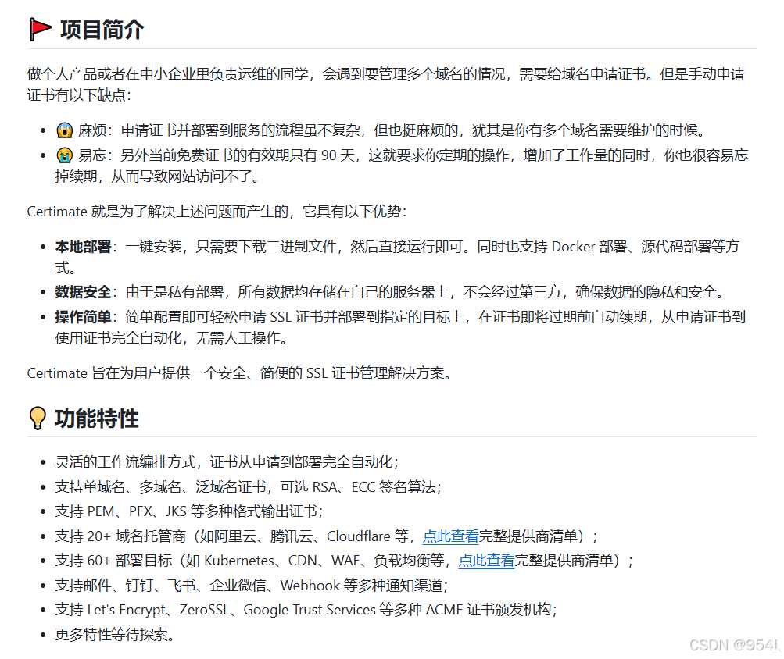Click the line 支持 PEM、PFX、JKS
This screenshot has height=659, width=784.
click(189, 511)
